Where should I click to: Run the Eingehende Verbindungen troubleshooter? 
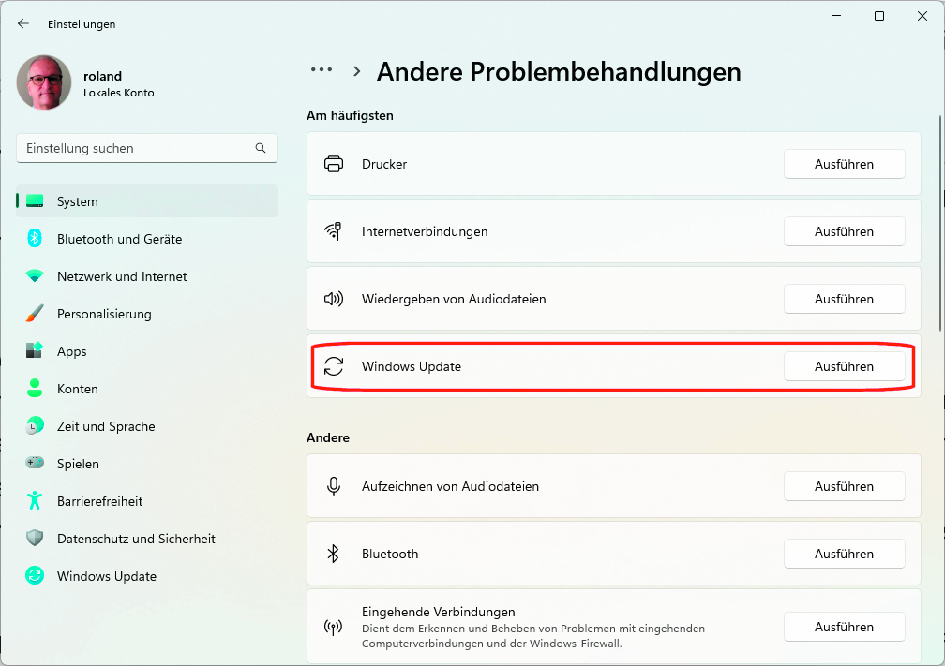tap(844, 627)
